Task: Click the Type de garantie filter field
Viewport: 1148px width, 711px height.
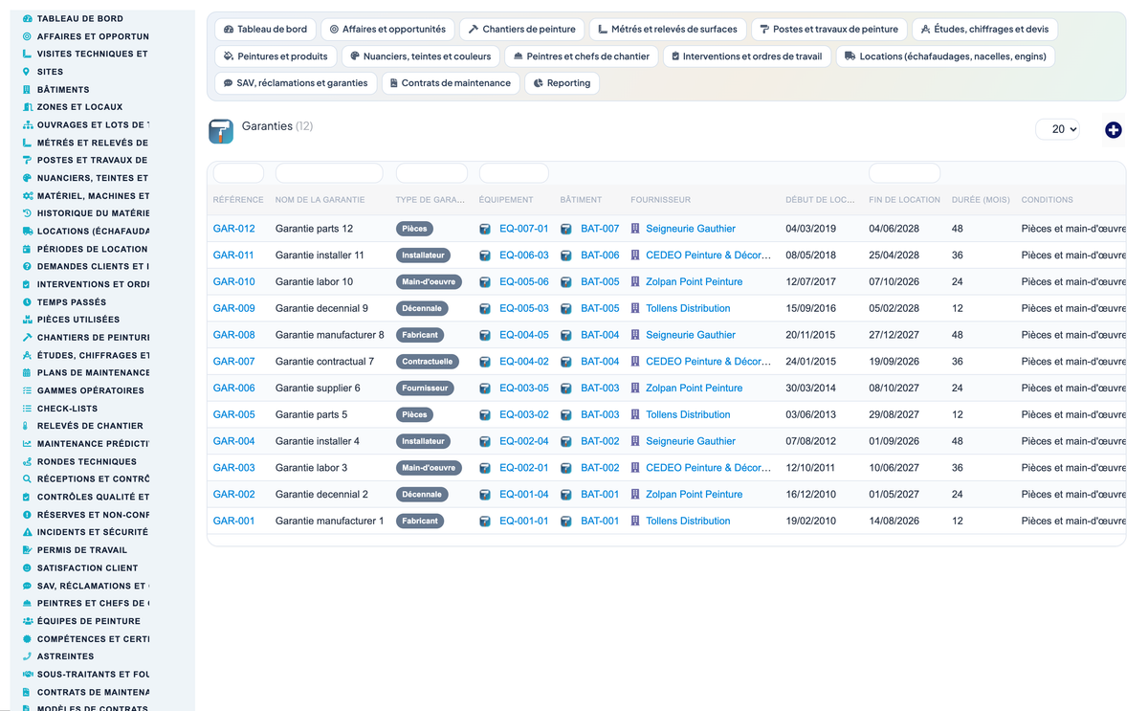Action: click(431, 173)
